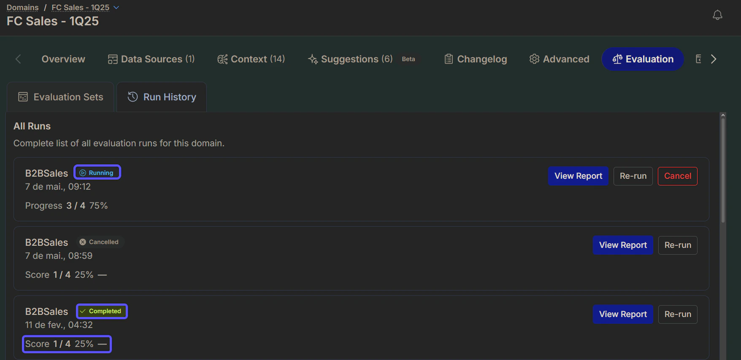Select the 11 de fev., 04:32 timestamp
741x360 pixels.
[x=59, y=325]
